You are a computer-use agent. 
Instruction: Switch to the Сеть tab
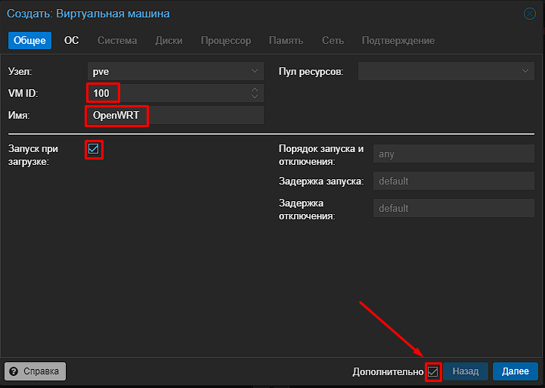333,40
